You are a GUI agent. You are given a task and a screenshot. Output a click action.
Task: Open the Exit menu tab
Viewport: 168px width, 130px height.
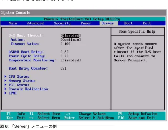point(147,23)
